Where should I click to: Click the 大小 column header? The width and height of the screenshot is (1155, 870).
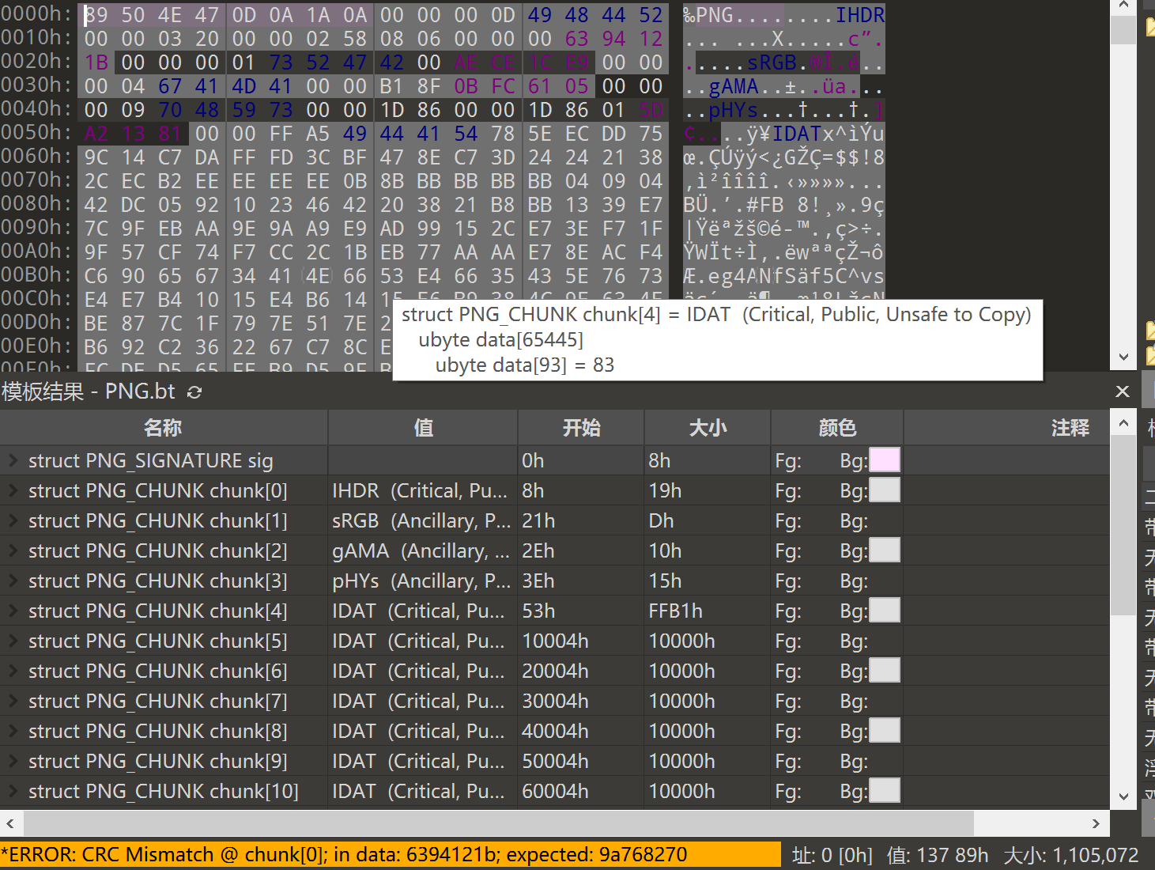pyautogui.click(x=708, y=428)
